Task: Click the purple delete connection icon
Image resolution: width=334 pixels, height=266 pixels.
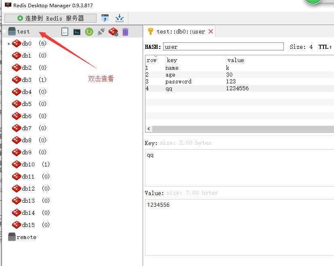Action: click(126, 32)
